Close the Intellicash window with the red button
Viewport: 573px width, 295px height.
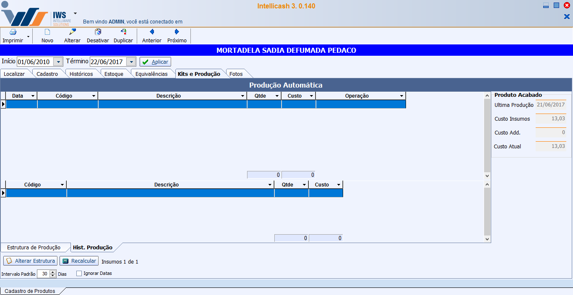pyautogui.click(x=567, y=5)
